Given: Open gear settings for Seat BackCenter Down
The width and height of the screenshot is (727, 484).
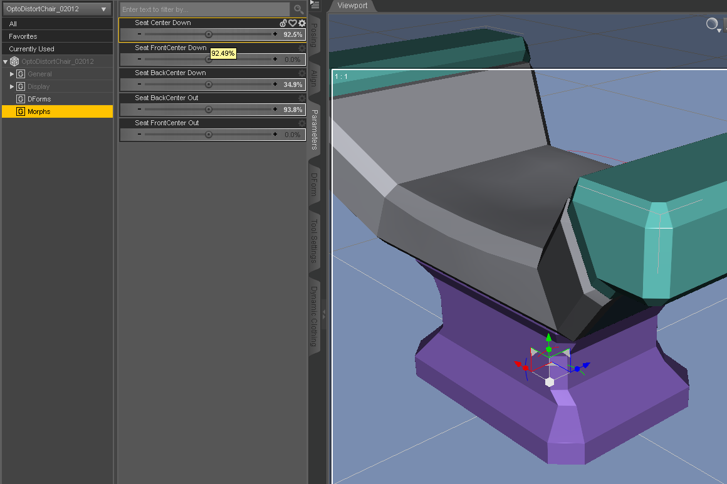Looking at the screenshot, I should [302, 73].
